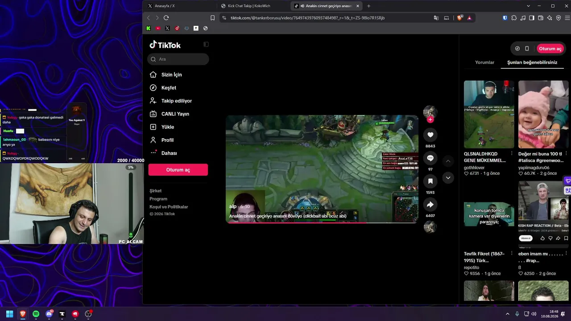Like the TikTok video with the heart icon
The width and height of the screenshot is (571, 321).
(x=430, y=135)
